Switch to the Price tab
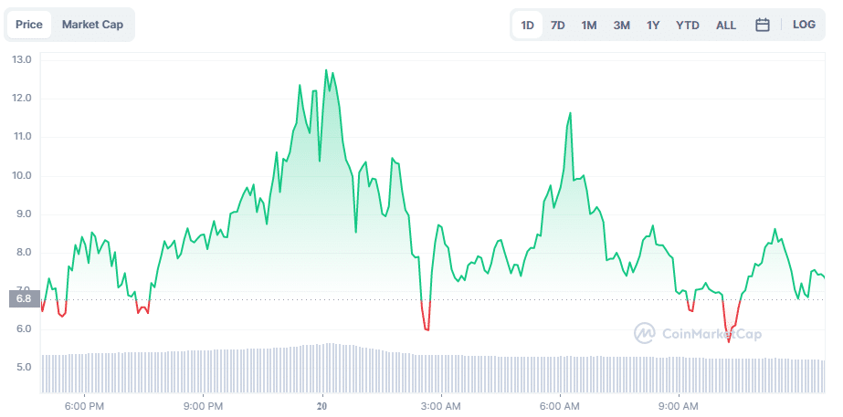843x417 pixels. [29, 25]
